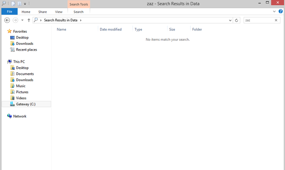Open Recent places in Favorites
This screenshot has width=285, height=170.
[x=27, y=50]
